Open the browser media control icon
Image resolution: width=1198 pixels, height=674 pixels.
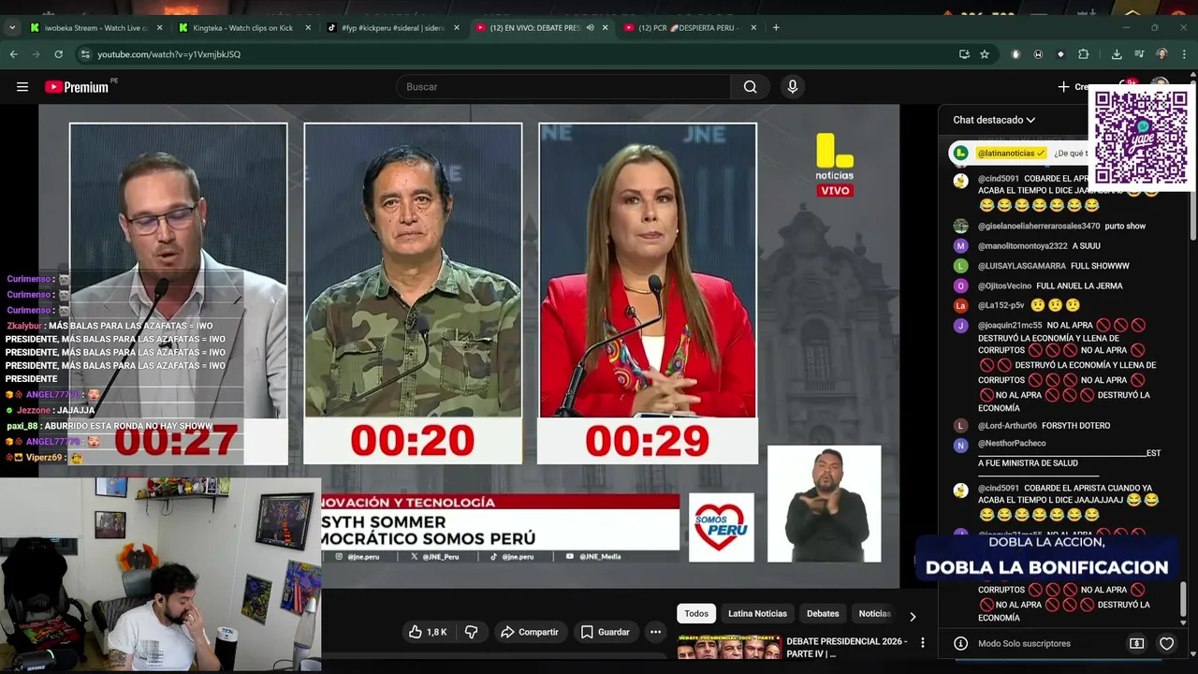pos(1139,54)
